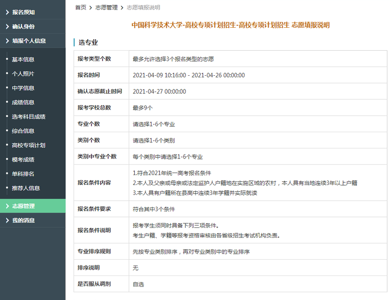Click the orange page title 中国科学技术大学 志愿填报说明
The width and height of the screenshot is (392, 300).
click(x=230, y=25)
